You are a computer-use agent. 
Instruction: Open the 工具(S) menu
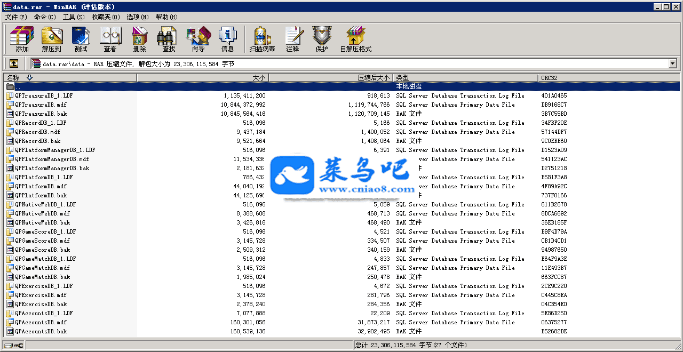point(73,17)
